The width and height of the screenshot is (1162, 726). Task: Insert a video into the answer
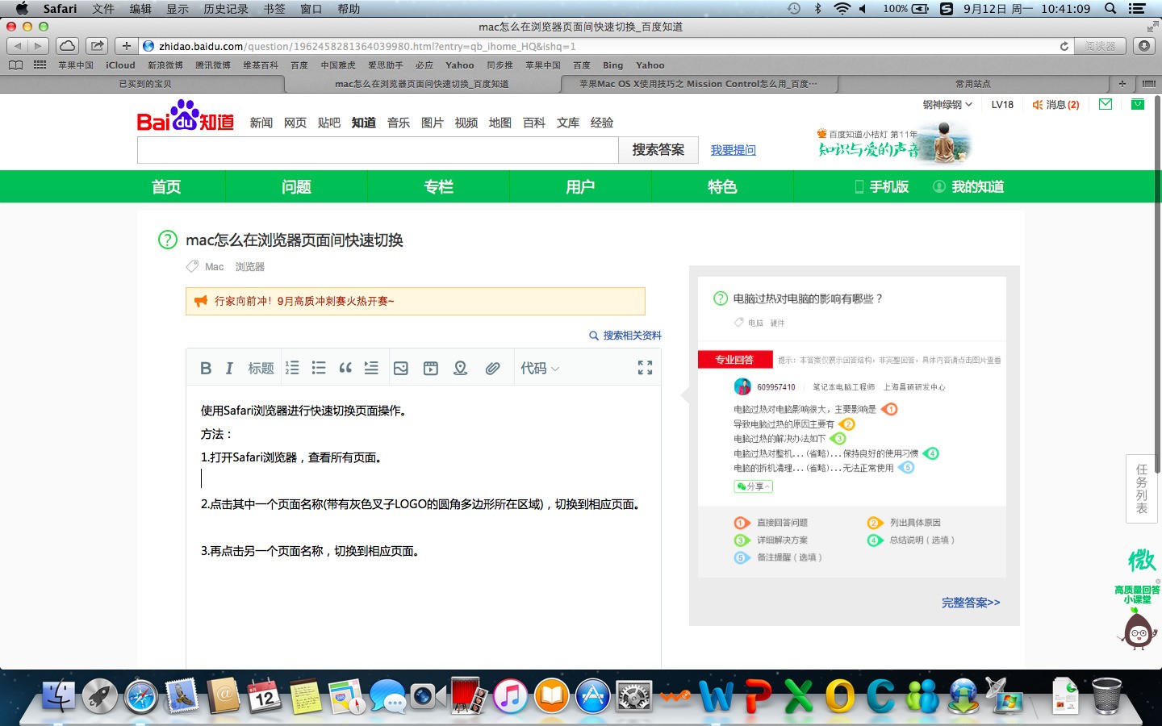(x=431, y=368)
